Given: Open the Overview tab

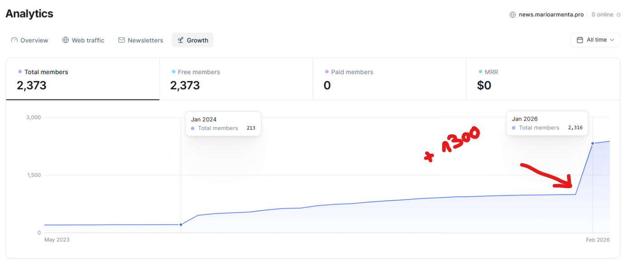Looking at the screenshot, I should [x=34, y=40].
